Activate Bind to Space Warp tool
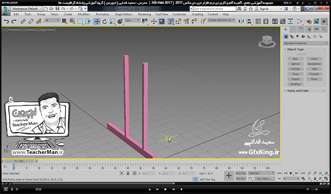331x194 pixels. point(38,22)
